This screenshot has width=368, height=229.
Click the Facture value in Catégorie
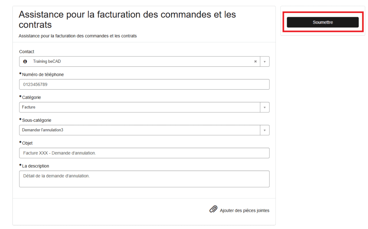[x=29, y=107]
